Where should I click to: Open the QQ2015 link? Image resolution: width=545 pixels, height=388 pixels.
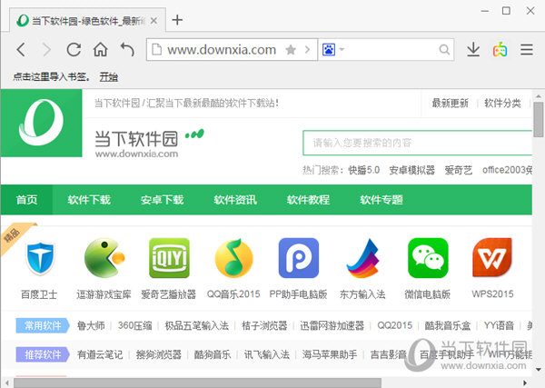394,326
